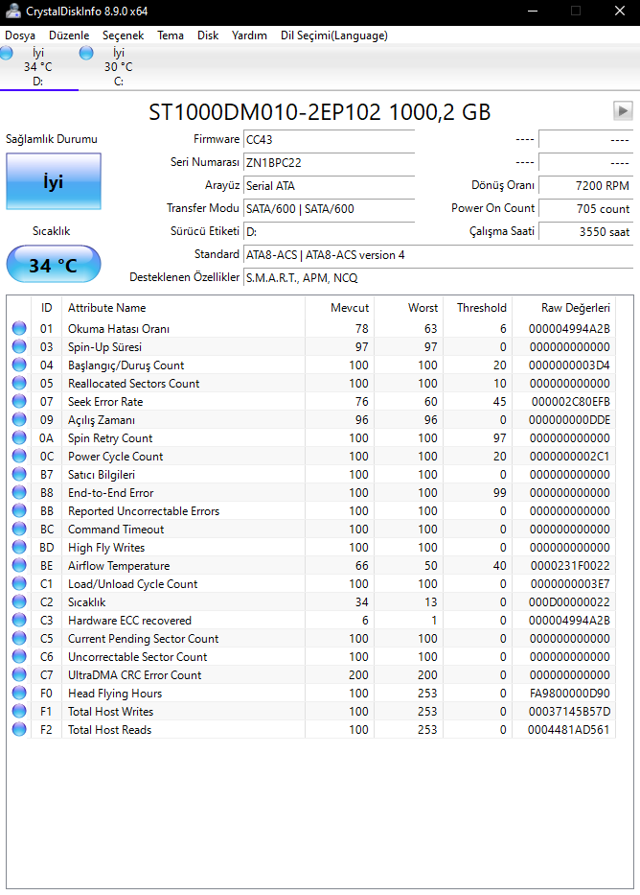Click status icon for Spin Retry Count
Screen dimensions: 640x895
point(19,437)
